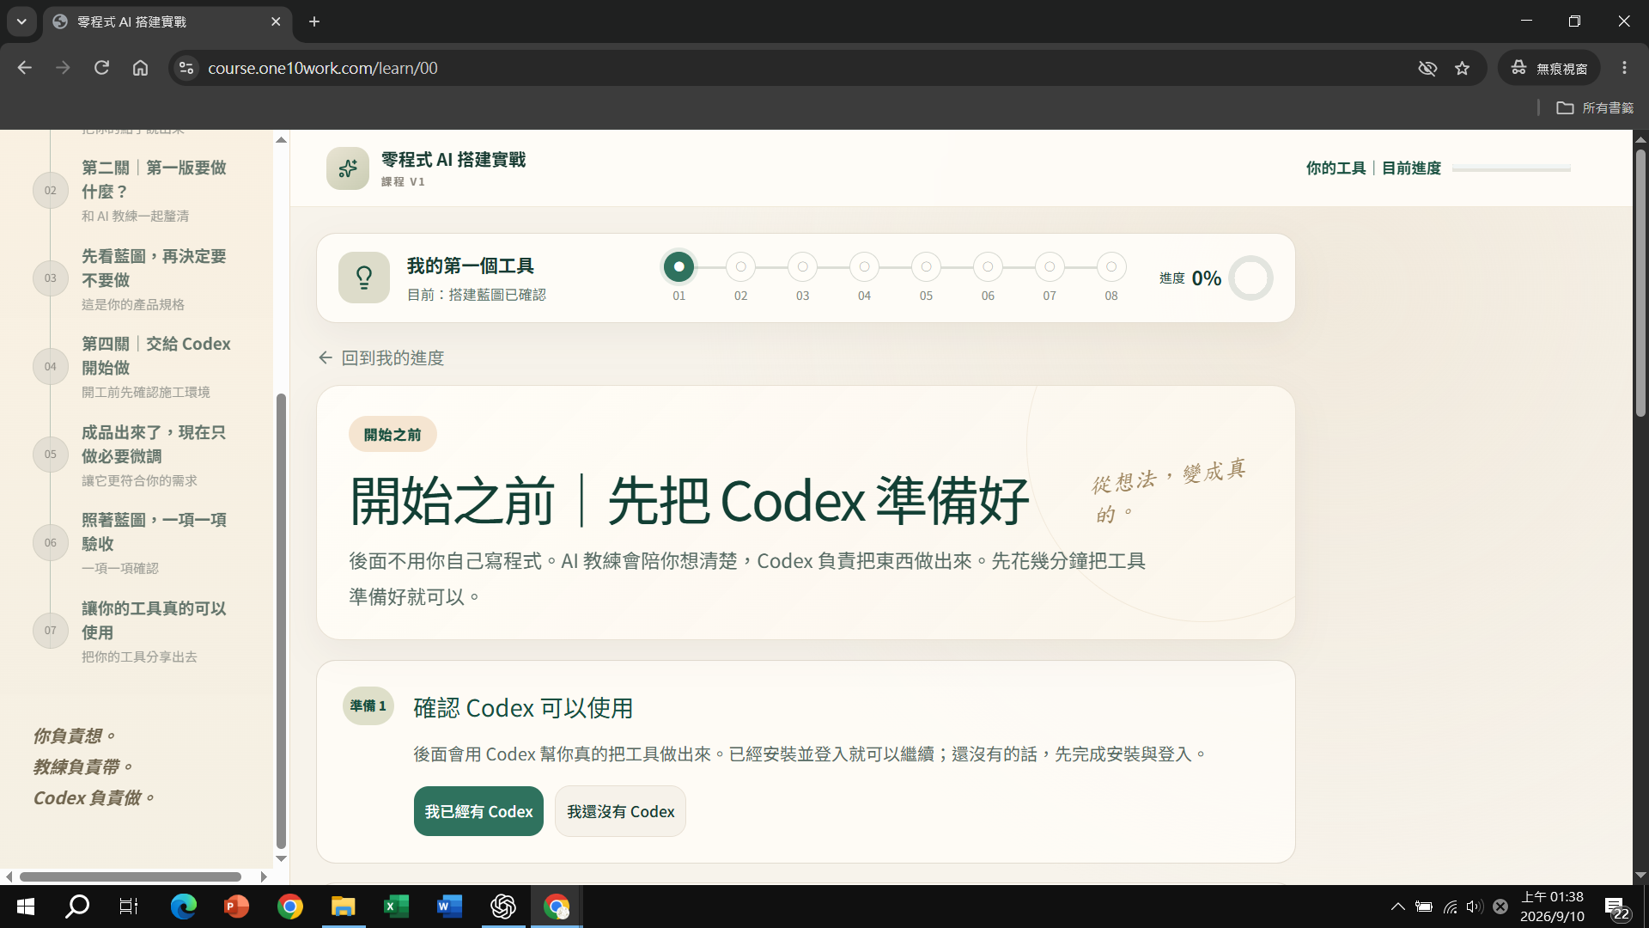Click 我還沒有 Codex button
Viewport: 1649px width, 928px height.
620,811
